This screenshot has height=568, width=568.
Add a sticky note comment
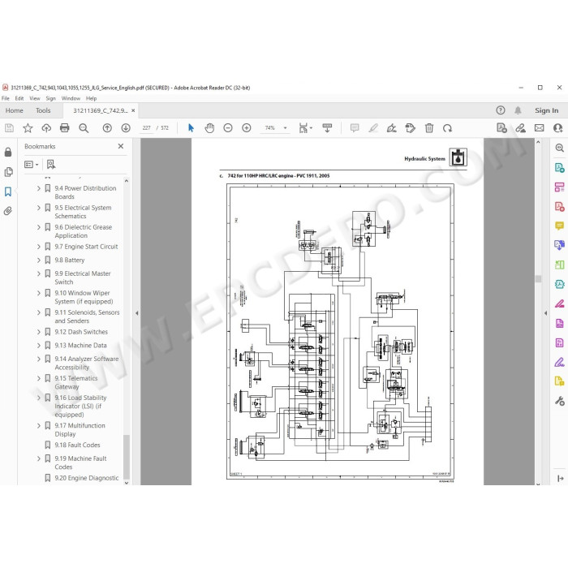(x=355, y=128)
